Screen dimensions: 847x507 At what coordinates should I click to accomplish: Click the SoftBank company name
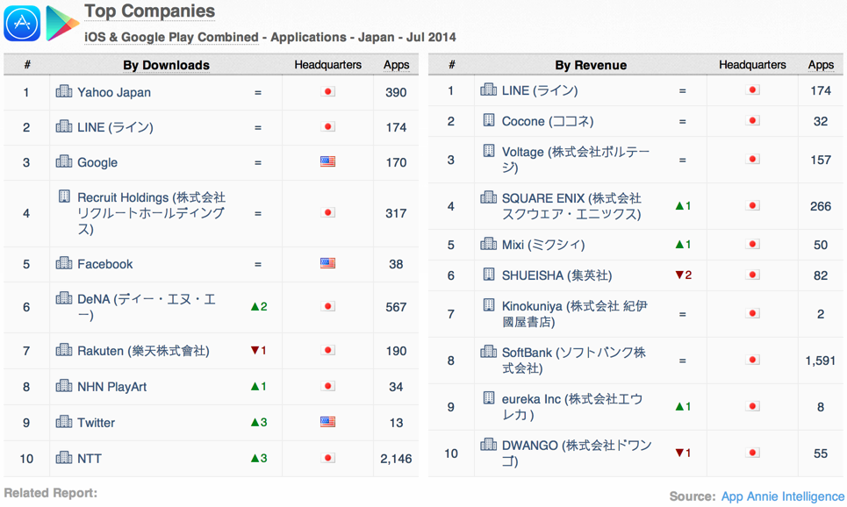click(x=574, y=361)
